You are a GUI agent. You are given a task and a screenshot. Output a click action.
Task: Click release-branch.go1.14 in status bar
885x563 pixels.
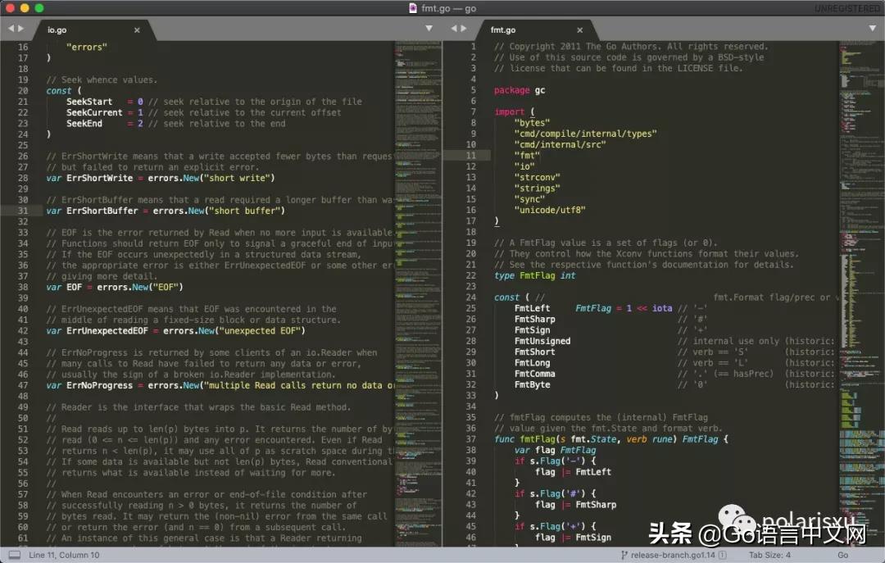point(672,555)
